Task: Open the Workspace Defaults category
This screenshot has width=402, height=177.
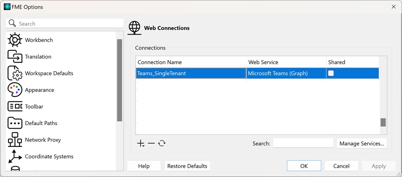Action: 49,73
